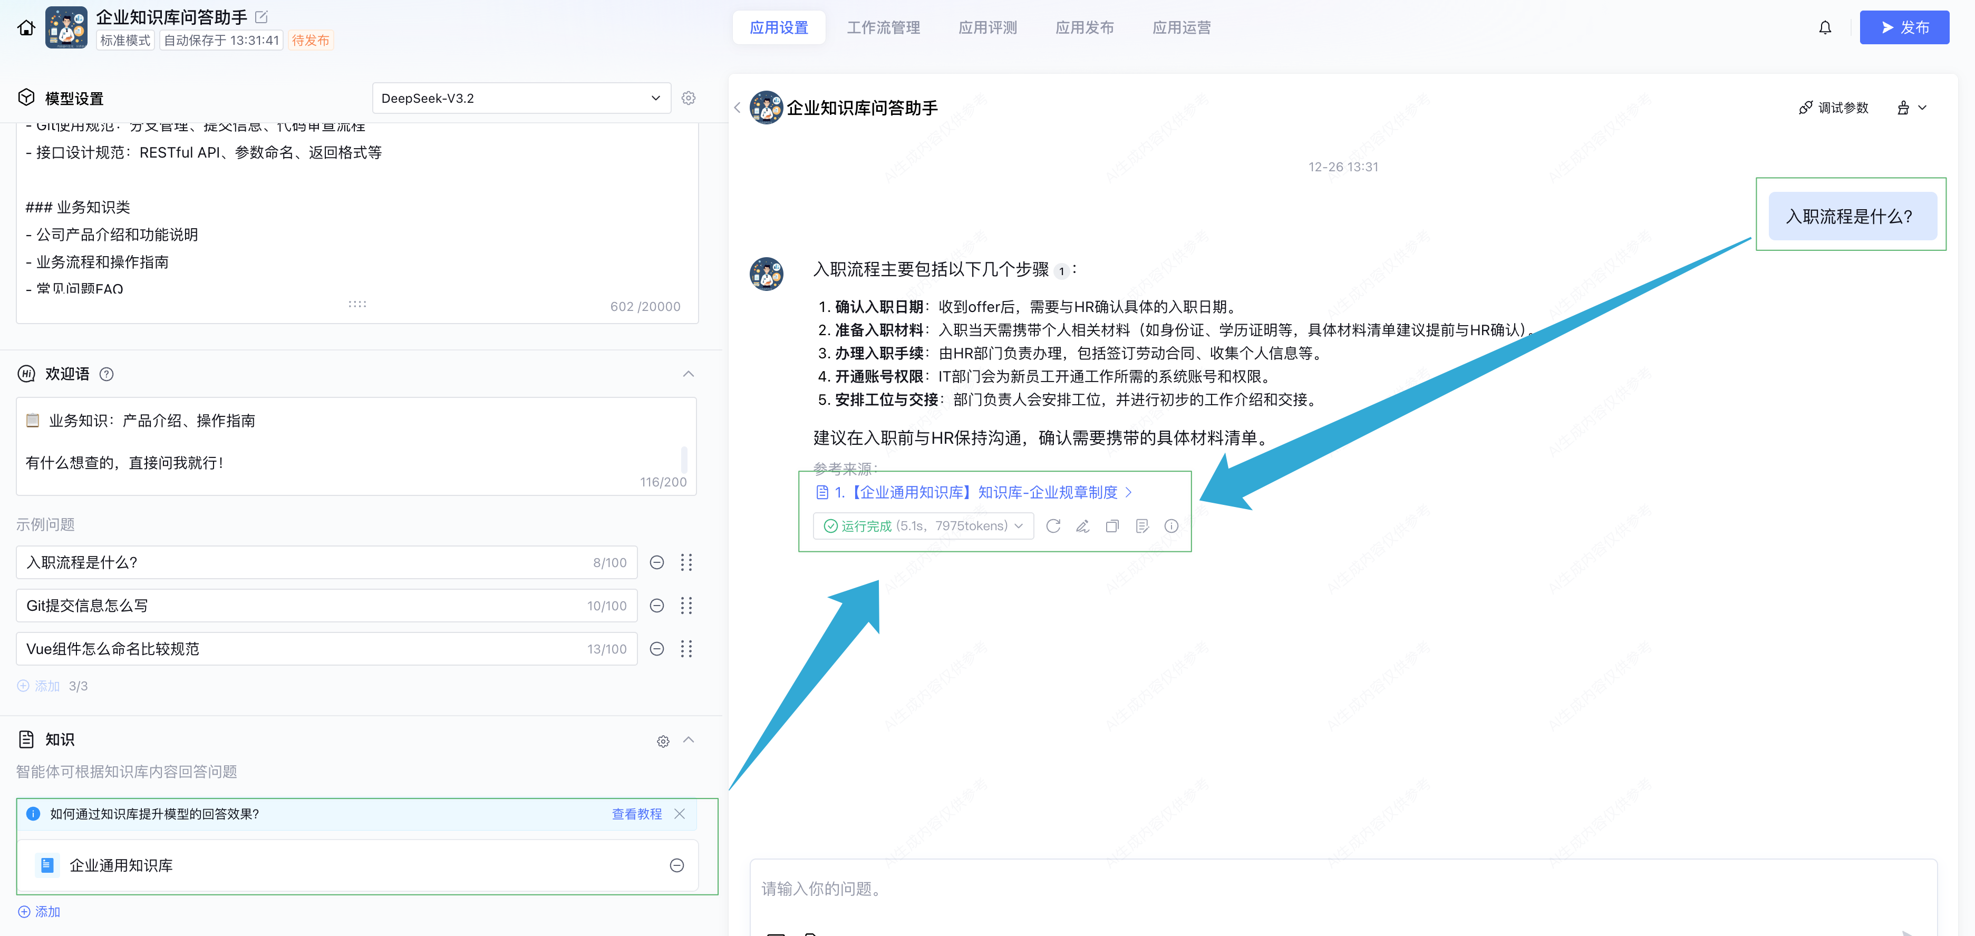1975x936 pixels.
Task: Select the edit pen icon under the reply
Action: (x=1082, y=526)
